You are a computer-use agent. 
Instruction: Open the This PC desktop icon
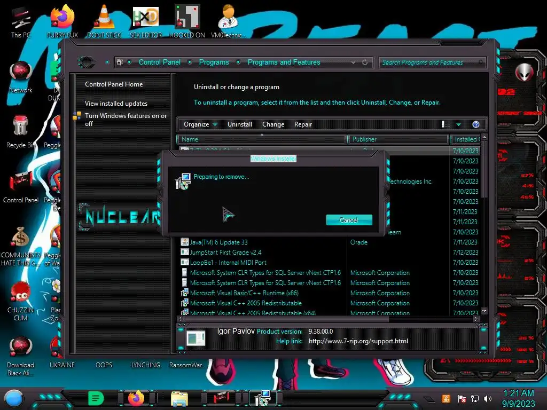[x=21, y=22]
